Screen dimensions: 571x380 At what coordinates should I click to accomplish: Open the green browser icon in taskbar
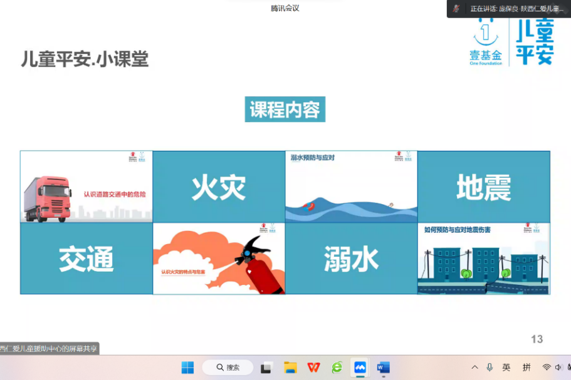click(337, 367)
